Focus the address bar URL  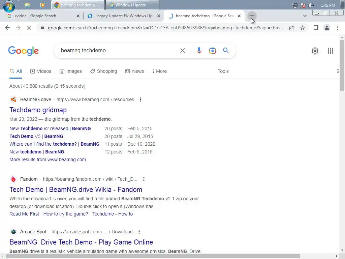165,28
